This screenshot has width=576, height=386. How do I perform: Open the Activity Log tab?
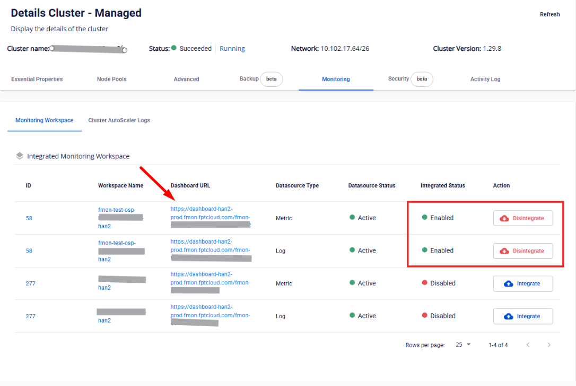pos(485,79)
